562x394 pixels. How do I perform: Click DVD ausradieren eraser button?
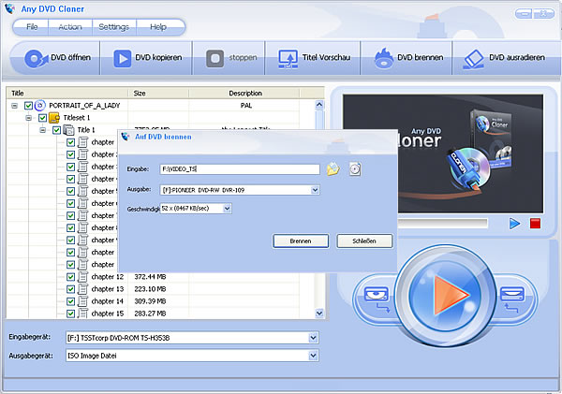[506, 58]
